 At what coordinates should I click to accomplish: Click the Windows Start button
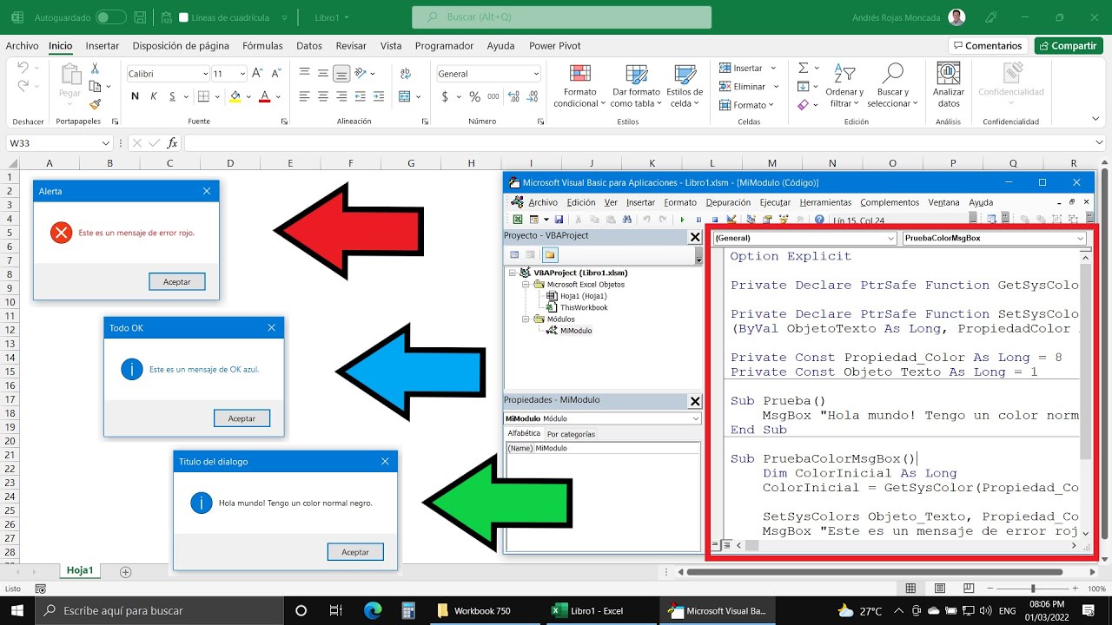pos(18,610)
